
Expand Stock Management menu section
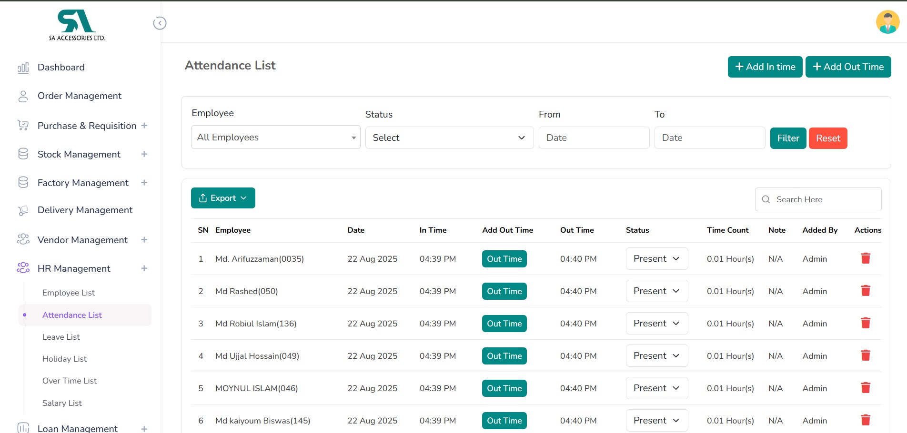(x=144, y=154)
